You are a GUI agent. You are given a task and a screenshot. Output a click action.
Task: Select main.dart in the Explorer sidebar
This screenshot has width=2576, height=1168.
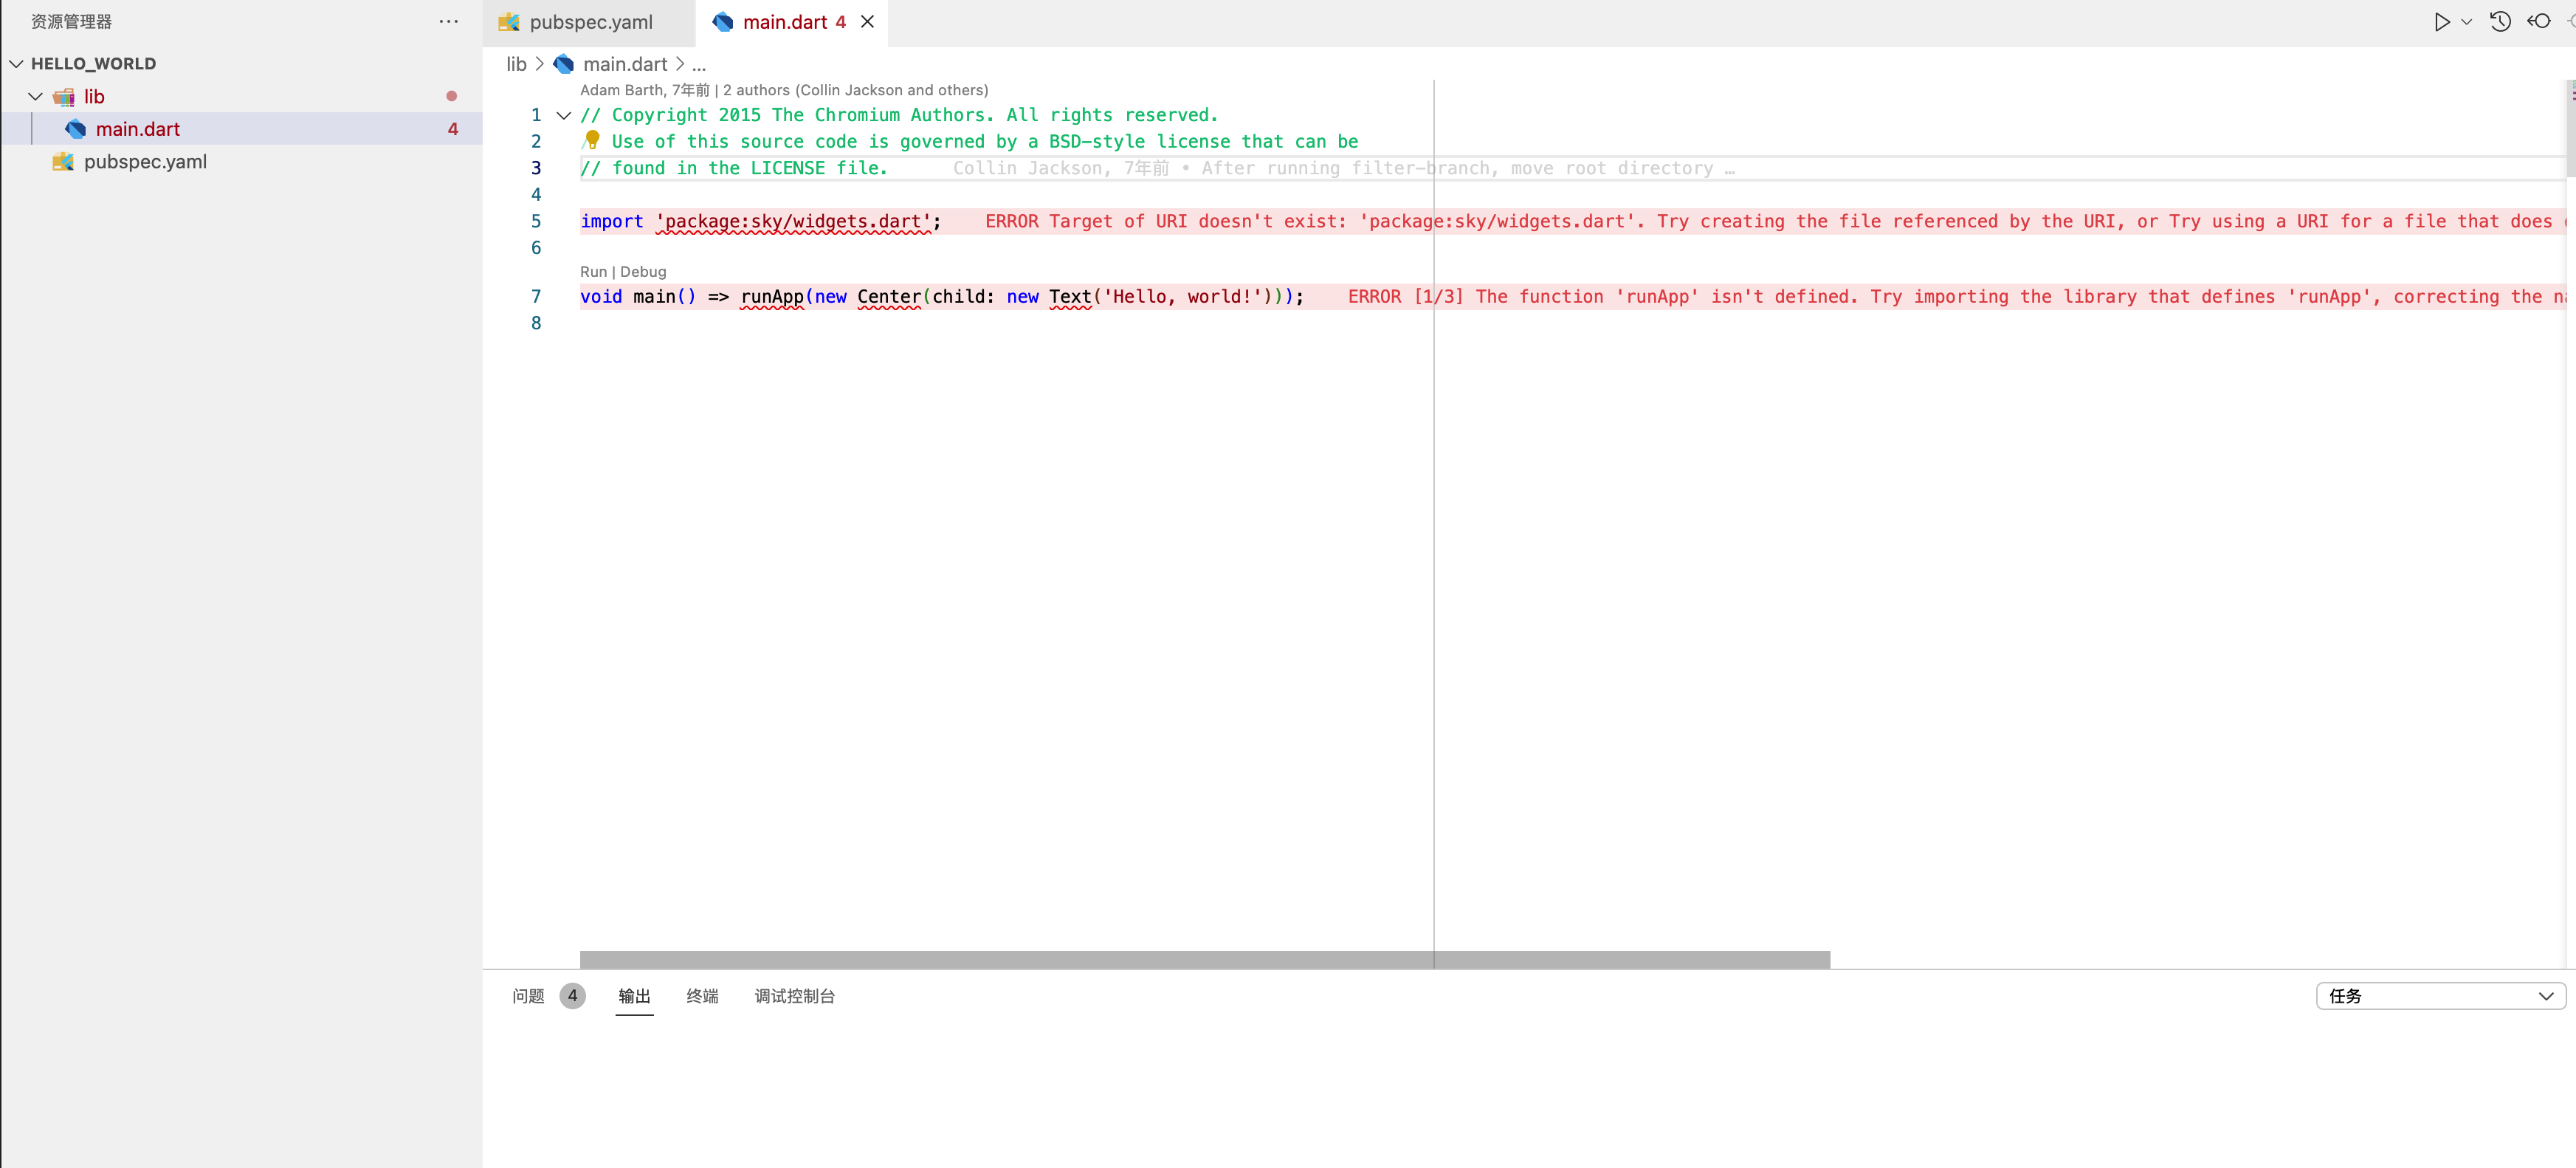tap(137, 128)
